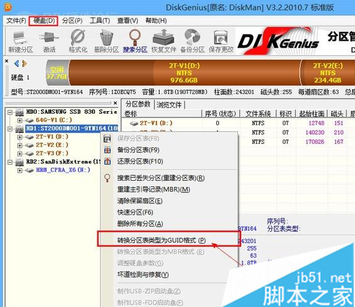The image size is (355, 307).
Task: Click the magnifier icon beside 搜索已丢失分区
Action: [x=107, y=178]
